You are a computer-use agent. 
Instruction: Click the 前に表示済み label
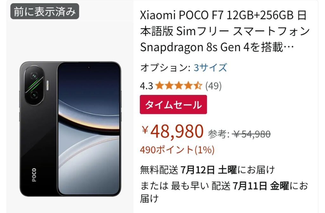[x=45, y=11]
